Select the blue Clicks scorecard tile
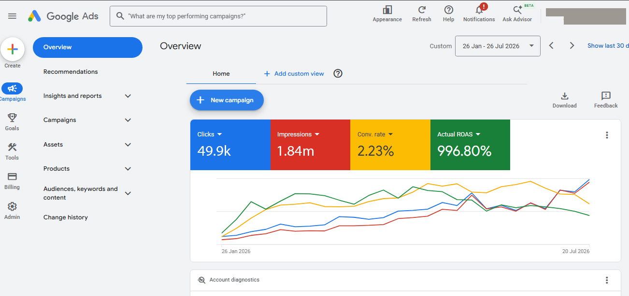 pyautogui.click(x=230, y=145)
